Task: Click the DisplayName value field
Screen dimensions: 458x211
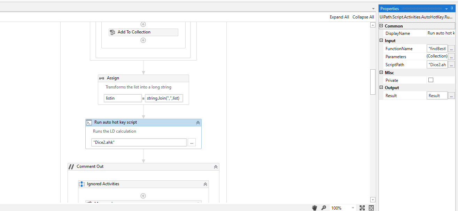Action: coord(441,33)
